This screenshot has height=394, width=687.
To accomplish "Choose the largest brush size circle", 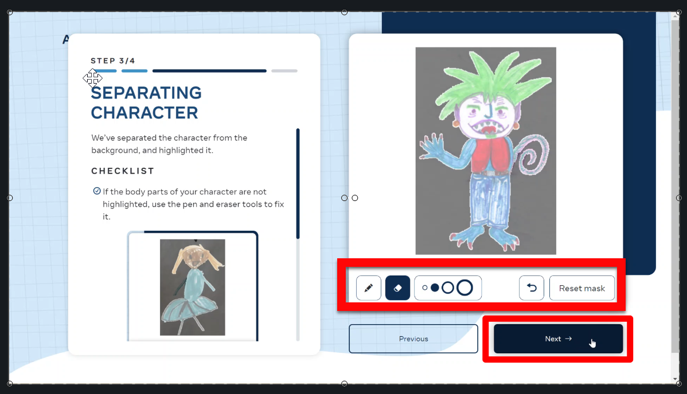I will point(465,288).
